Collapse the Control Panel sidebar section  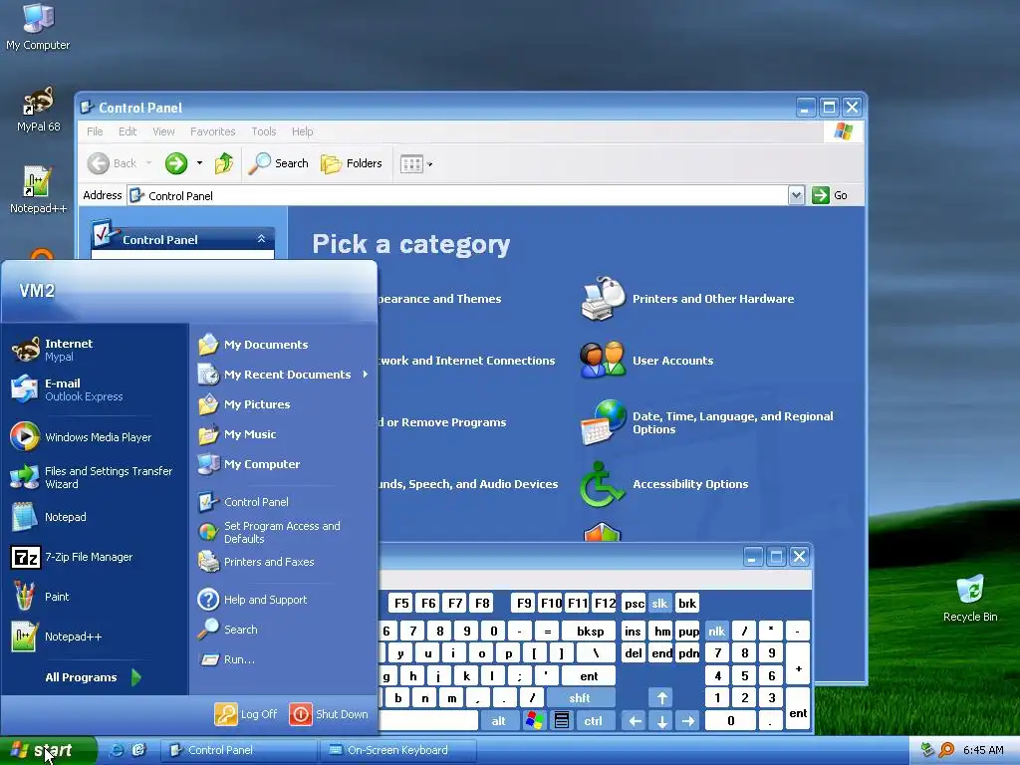click(261, 239)
